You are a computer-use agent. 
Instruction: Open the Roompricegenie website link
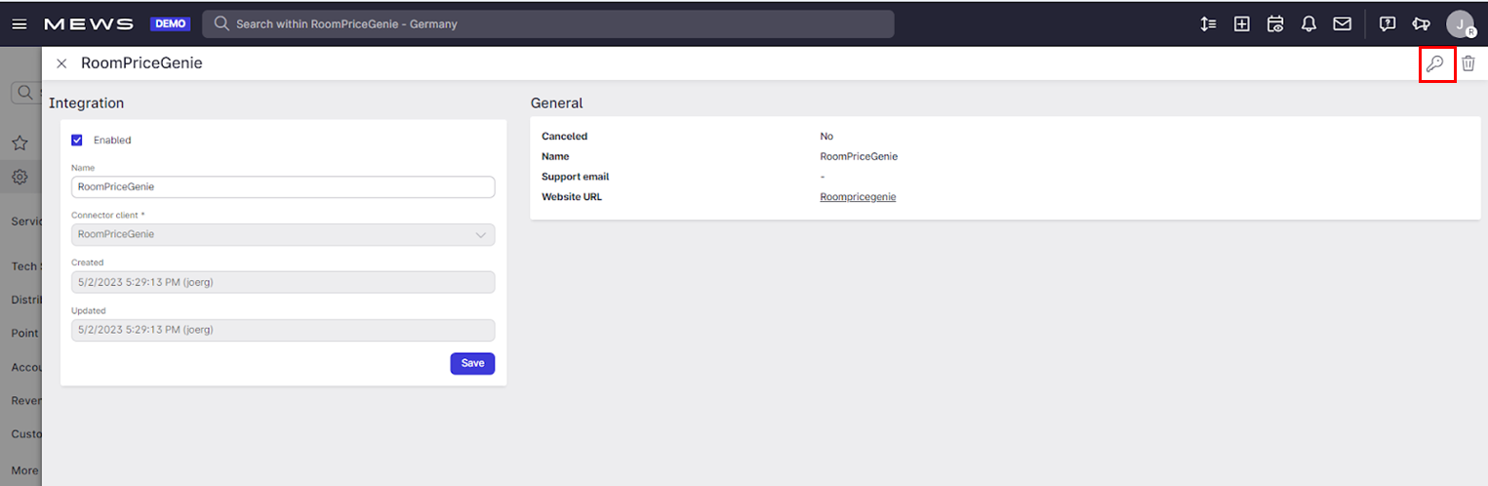point(858,197)
